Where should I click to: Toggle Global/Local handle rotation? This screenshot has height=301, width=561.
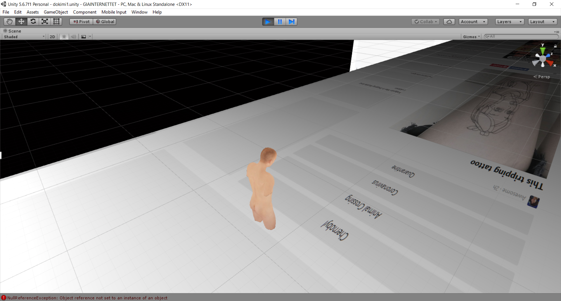105,22
